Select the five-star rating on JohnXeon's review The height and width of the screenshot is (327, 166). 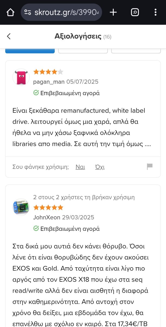(x=48, y=207)
